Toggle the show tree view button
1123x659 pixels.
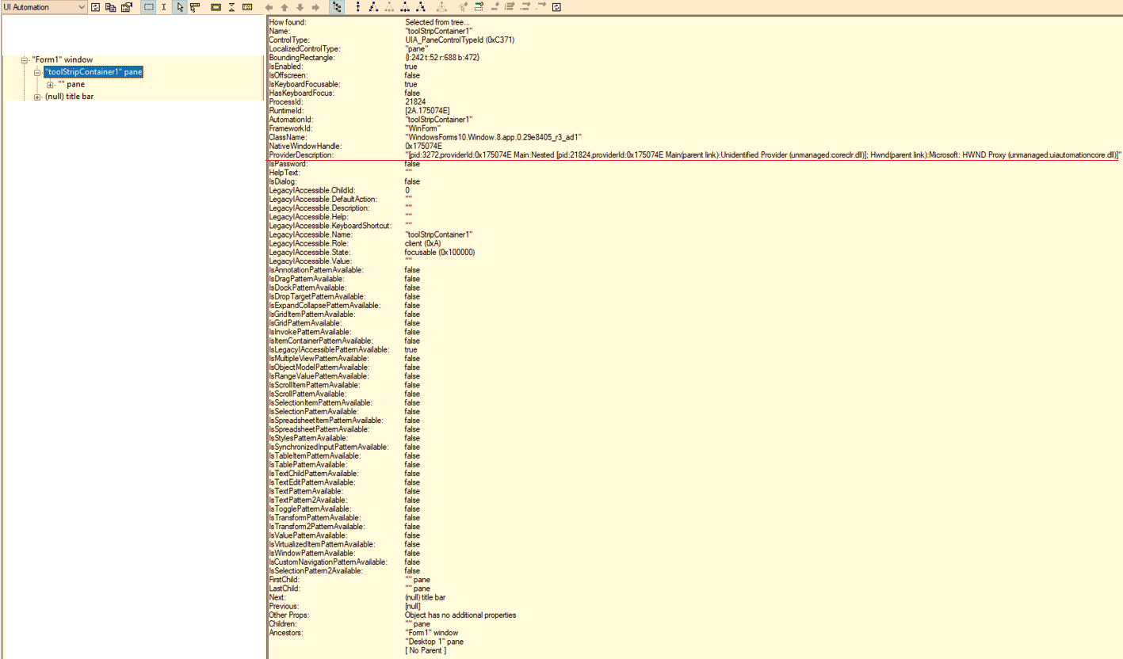point(337,7)
